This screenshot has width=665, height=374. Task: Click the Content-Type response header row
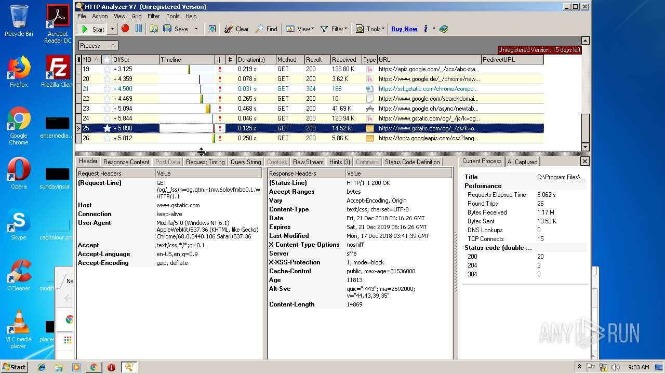click(x=360, y=209)
